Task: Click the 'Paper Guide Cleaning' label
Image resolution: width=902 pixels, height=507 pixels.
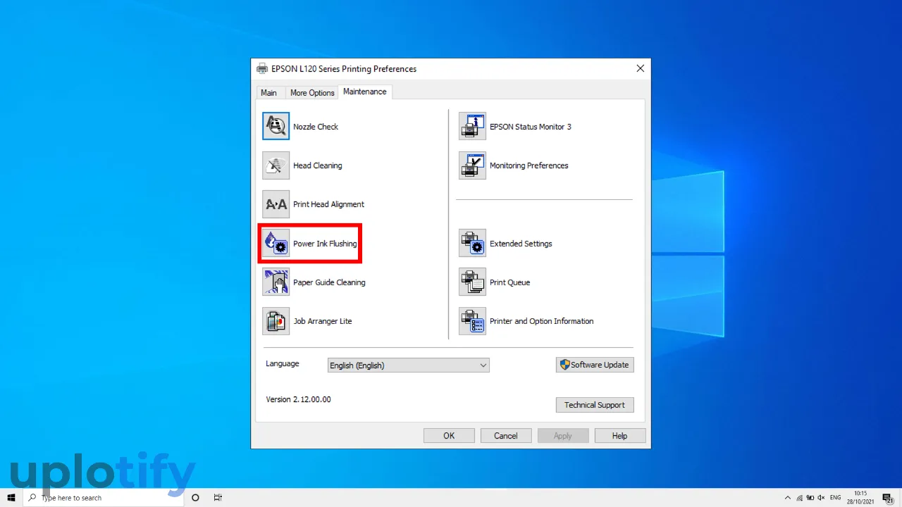Action: point(329,282)
